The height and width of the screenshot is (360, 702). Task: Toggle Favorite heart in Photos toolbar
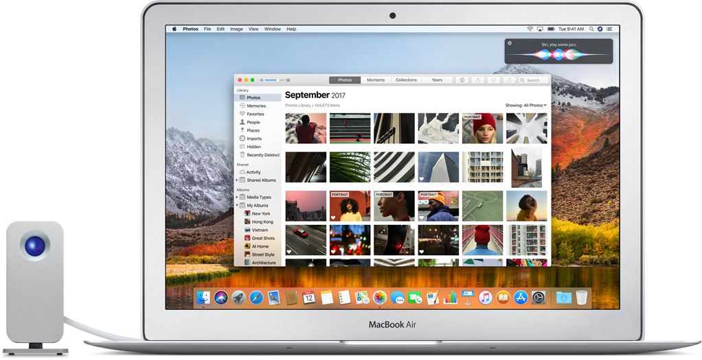[493, 80]
